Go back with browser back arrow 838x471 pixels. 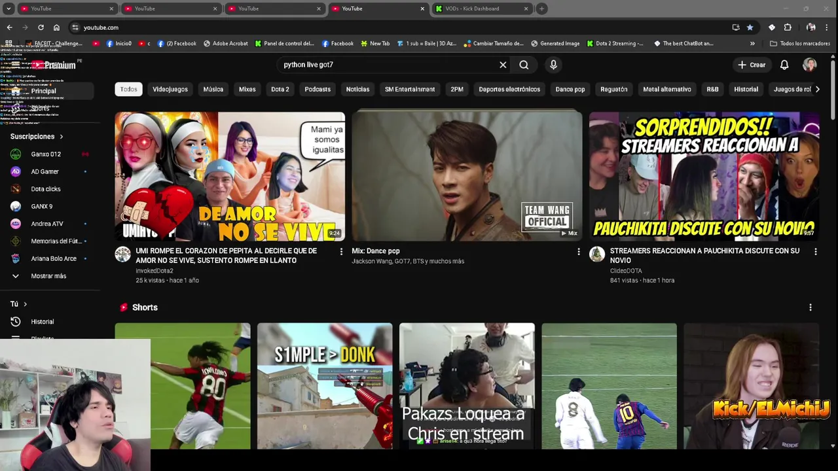[9, 27]
